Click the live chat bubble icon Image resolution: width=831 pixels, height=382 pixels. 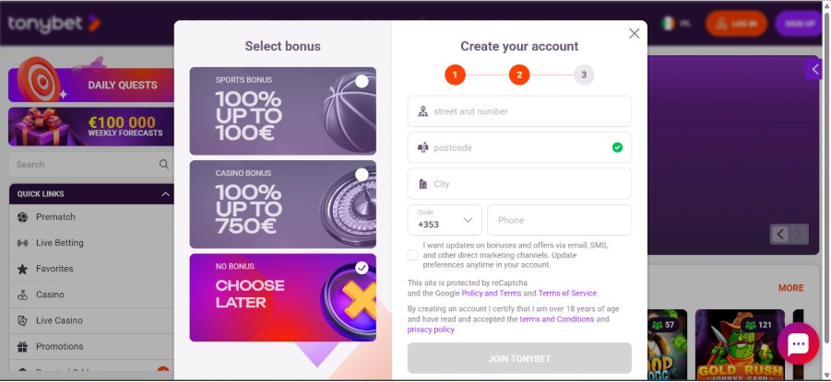click(798, 344)
